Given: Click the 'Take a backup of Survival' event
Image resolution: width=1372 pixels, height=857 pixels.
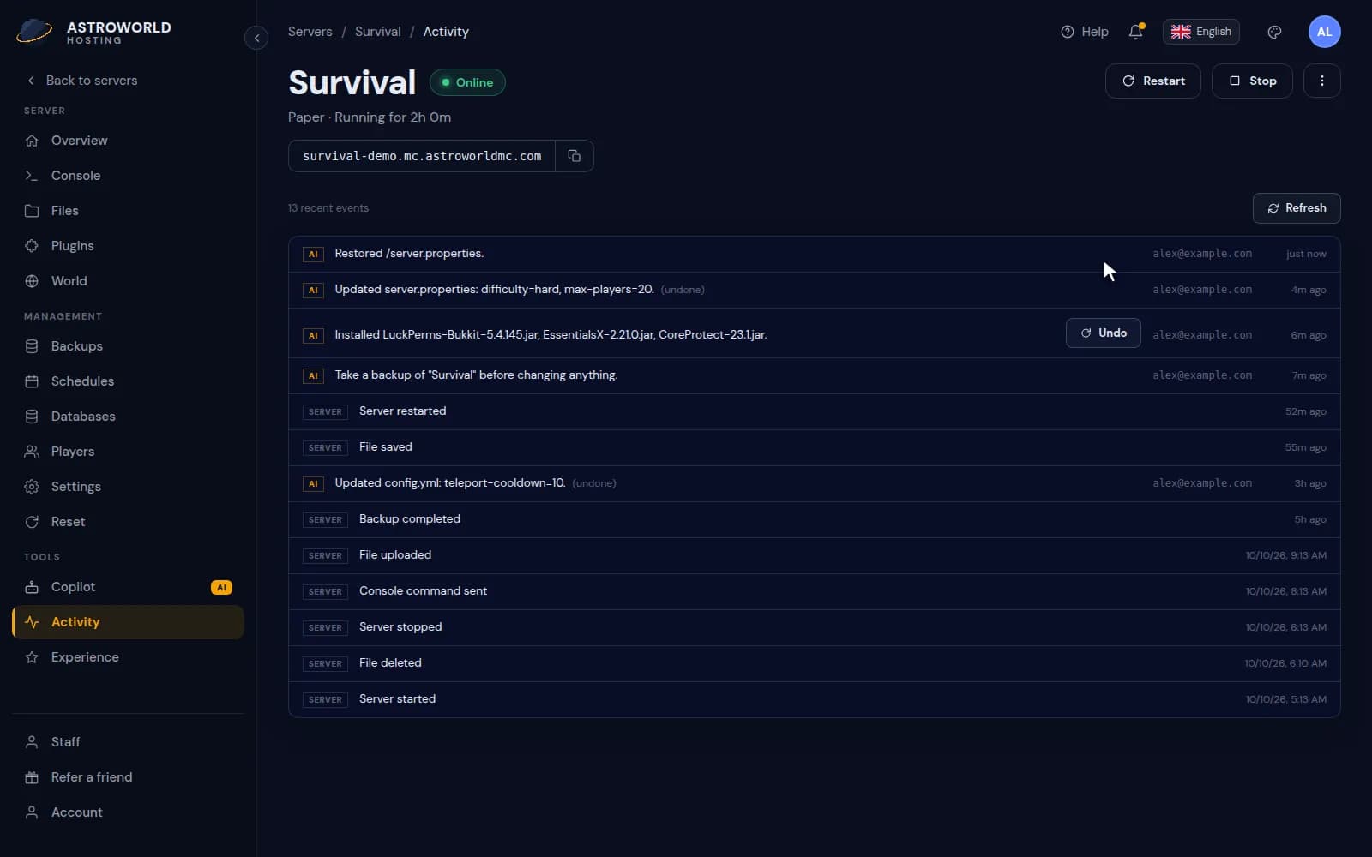Looking at the screenshot, I should (476, 375).
